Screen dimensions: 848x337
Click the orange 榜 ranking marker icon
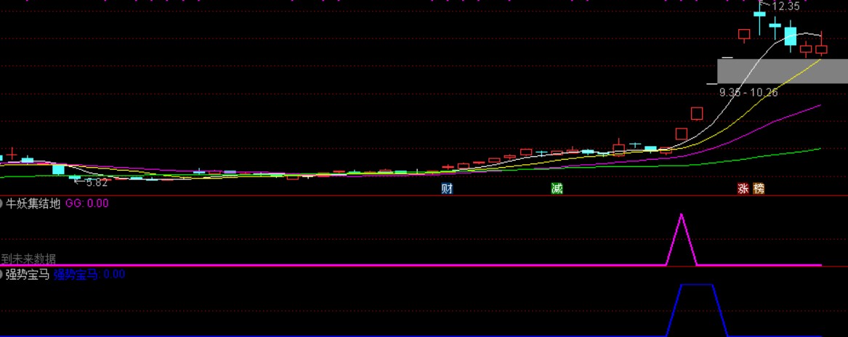point(759,189)
